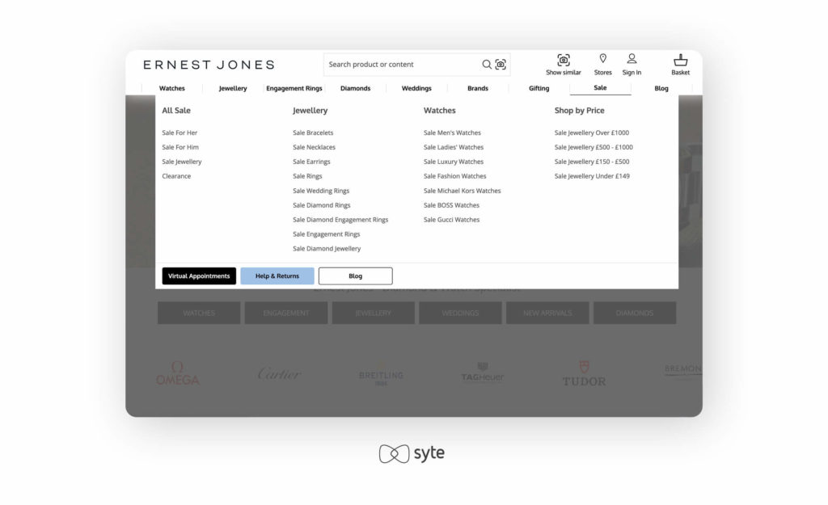The image size is (828, 505).
Task: Click the Omega brand logo
Action: coord(177,373)
